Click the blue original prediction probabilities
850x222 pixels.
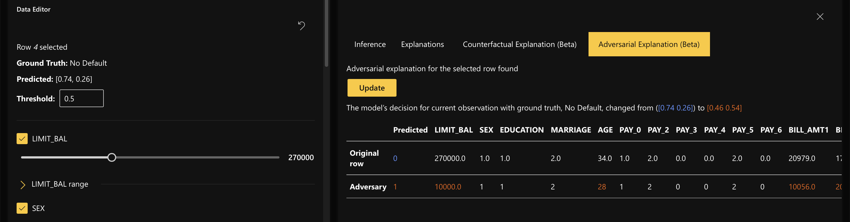pyautogui.click(x=675, y=108)
